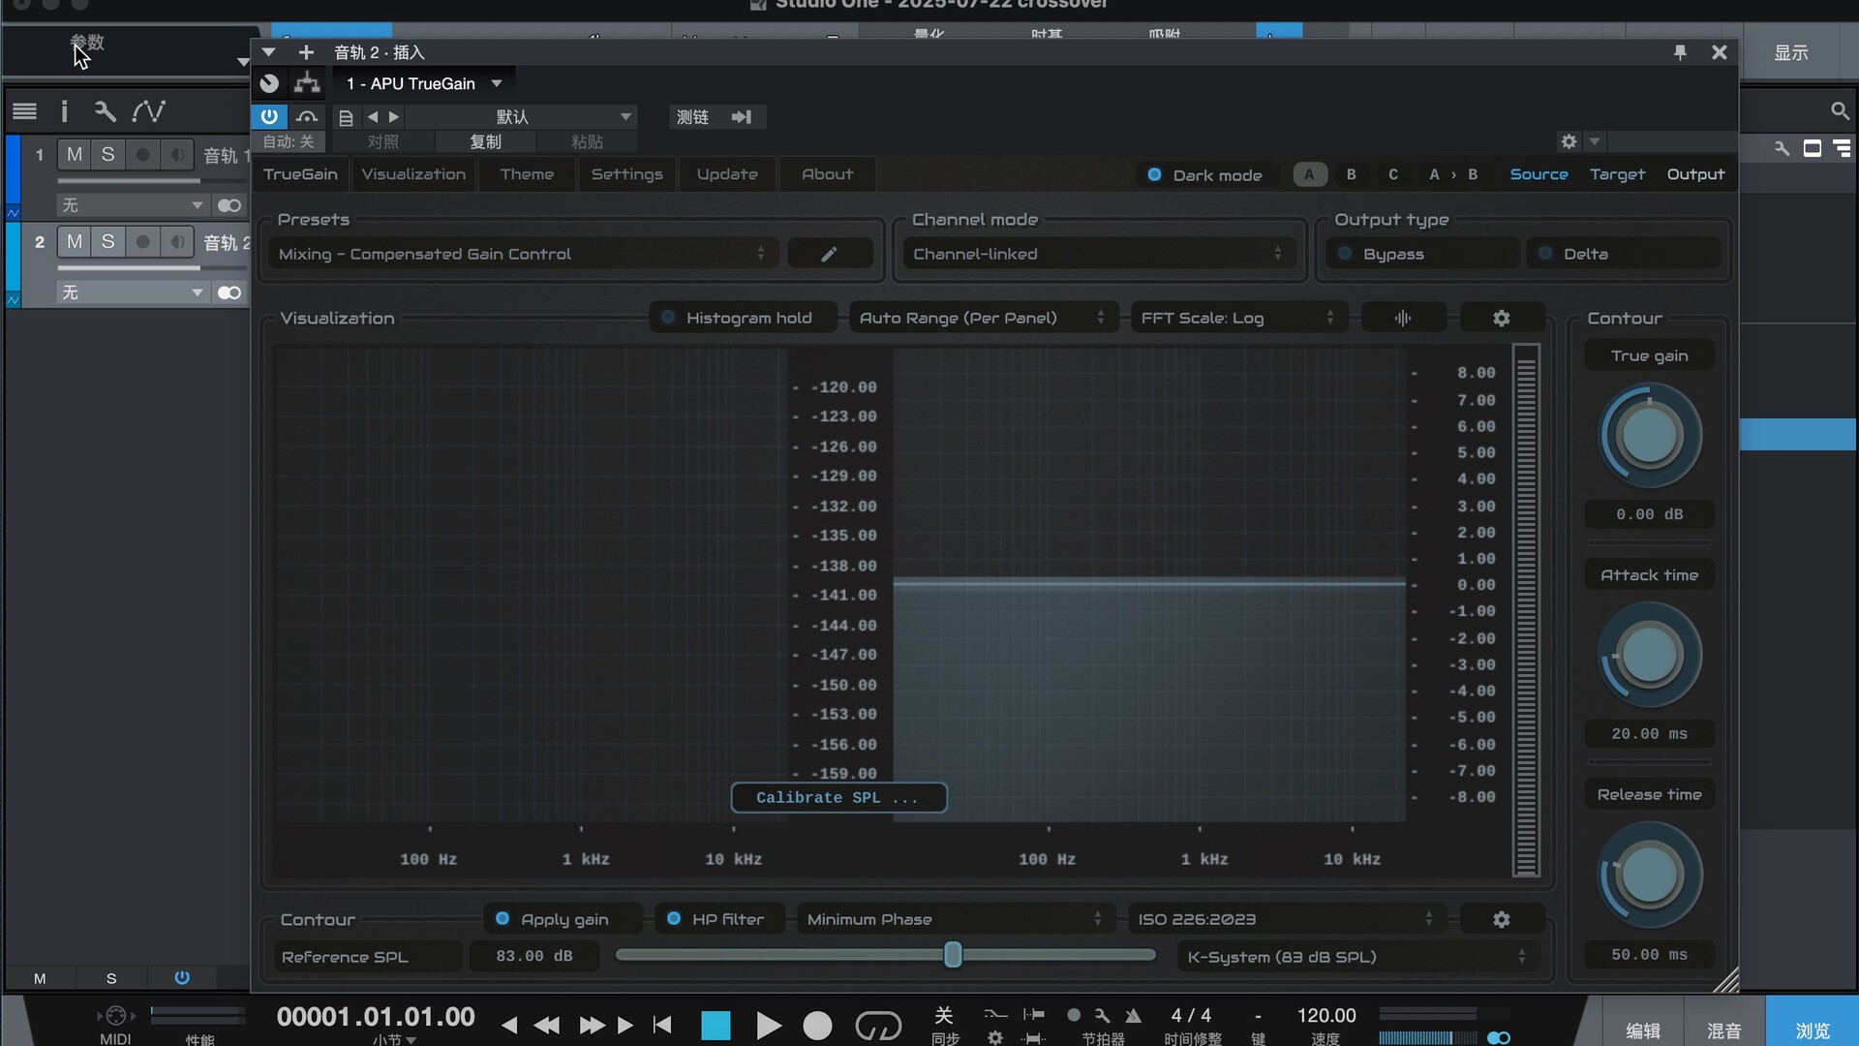Open the track list hamburger icon

click(25, 111)
